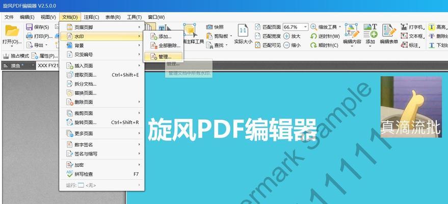448x204 pixels.
Task: Click the Zoom In (放大) plus icon
Action: pyautogui.click(x=286, y=36)
